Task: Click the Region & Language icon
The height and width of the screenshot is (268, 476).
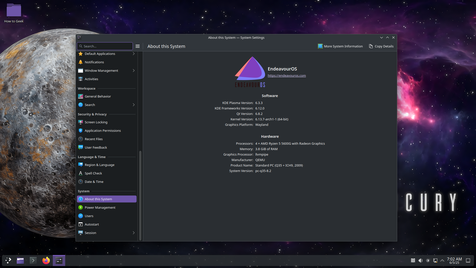Action: tap(81, 165)
